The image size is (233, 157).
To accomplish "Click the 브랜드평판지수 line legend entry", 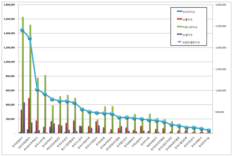I will click(189, 42).
